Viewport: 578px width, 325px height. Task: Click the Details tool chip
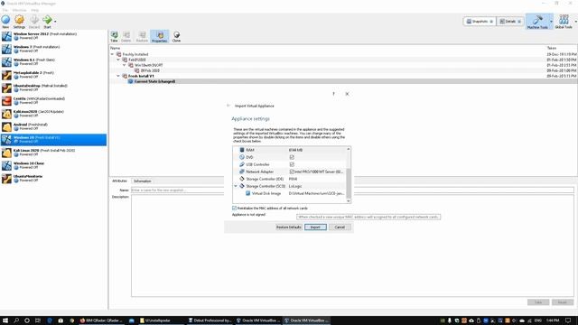pos(509,22)
